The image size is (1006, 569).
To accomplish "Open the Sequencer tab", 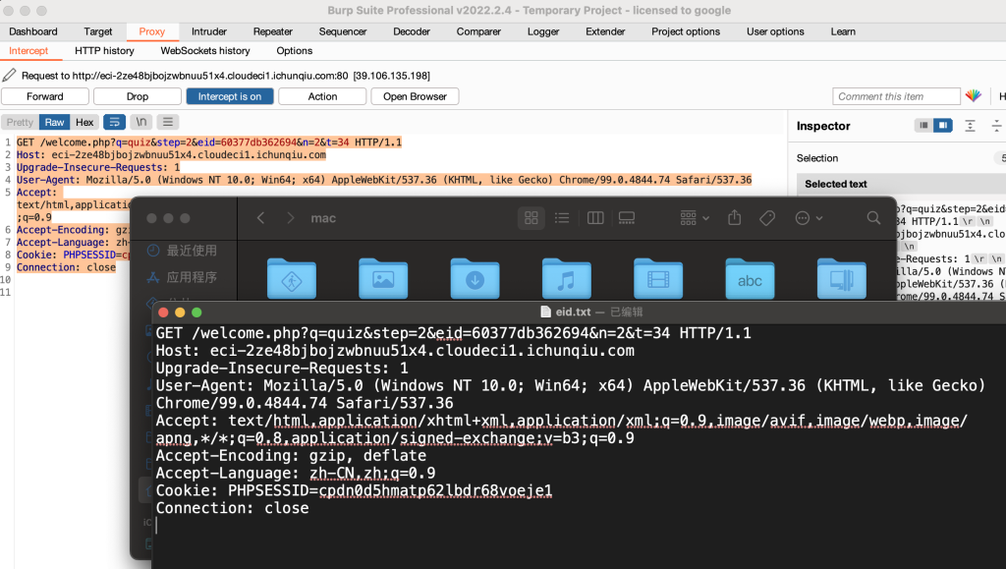I will tap(343, 31).
